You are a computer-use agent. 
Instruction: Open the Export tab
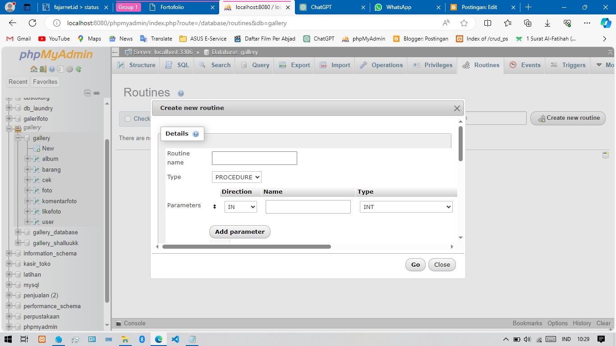tap(294, 65)
